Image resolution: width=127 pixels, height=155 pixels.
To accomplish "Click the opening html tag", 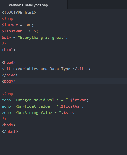I will pyautogui.click(x=9, y=50).
